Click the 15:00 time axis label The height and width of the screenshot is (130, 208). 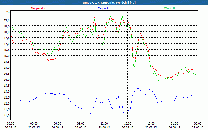click(127, 123)
